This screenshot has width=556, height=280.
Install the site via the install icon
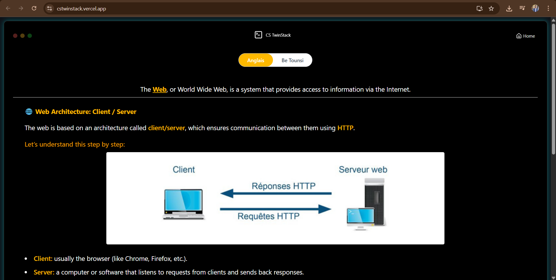[x=480, y=8]
